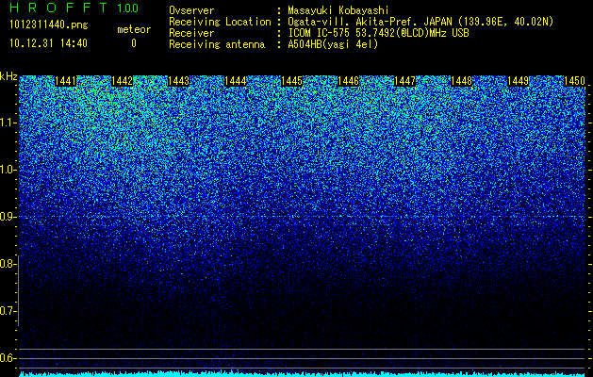Click the 1444 time marker label
The image size is (593, 377).
(236, 81)
